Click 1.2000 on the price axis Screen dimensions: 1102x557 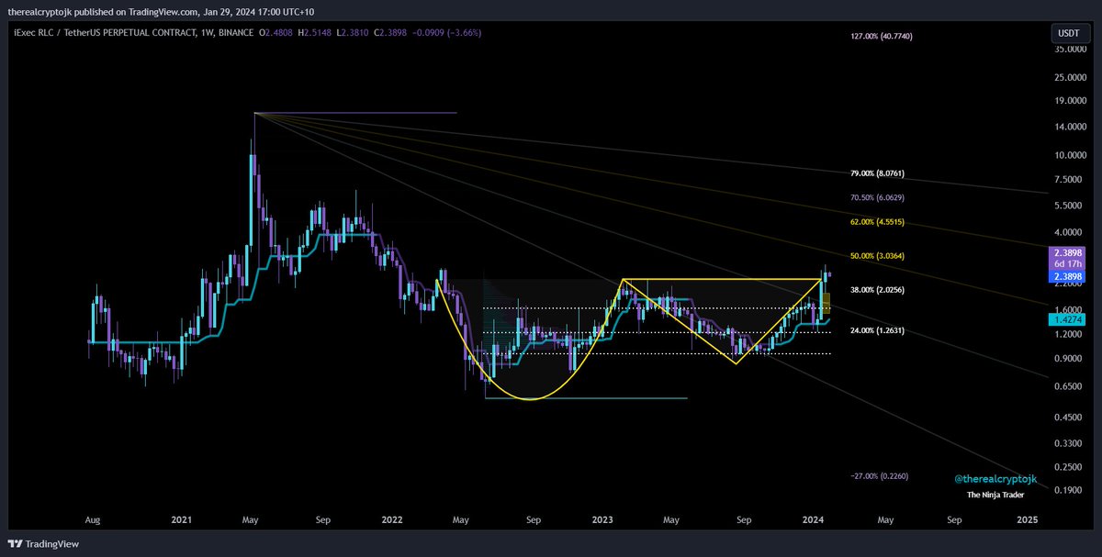(1069, 335)
